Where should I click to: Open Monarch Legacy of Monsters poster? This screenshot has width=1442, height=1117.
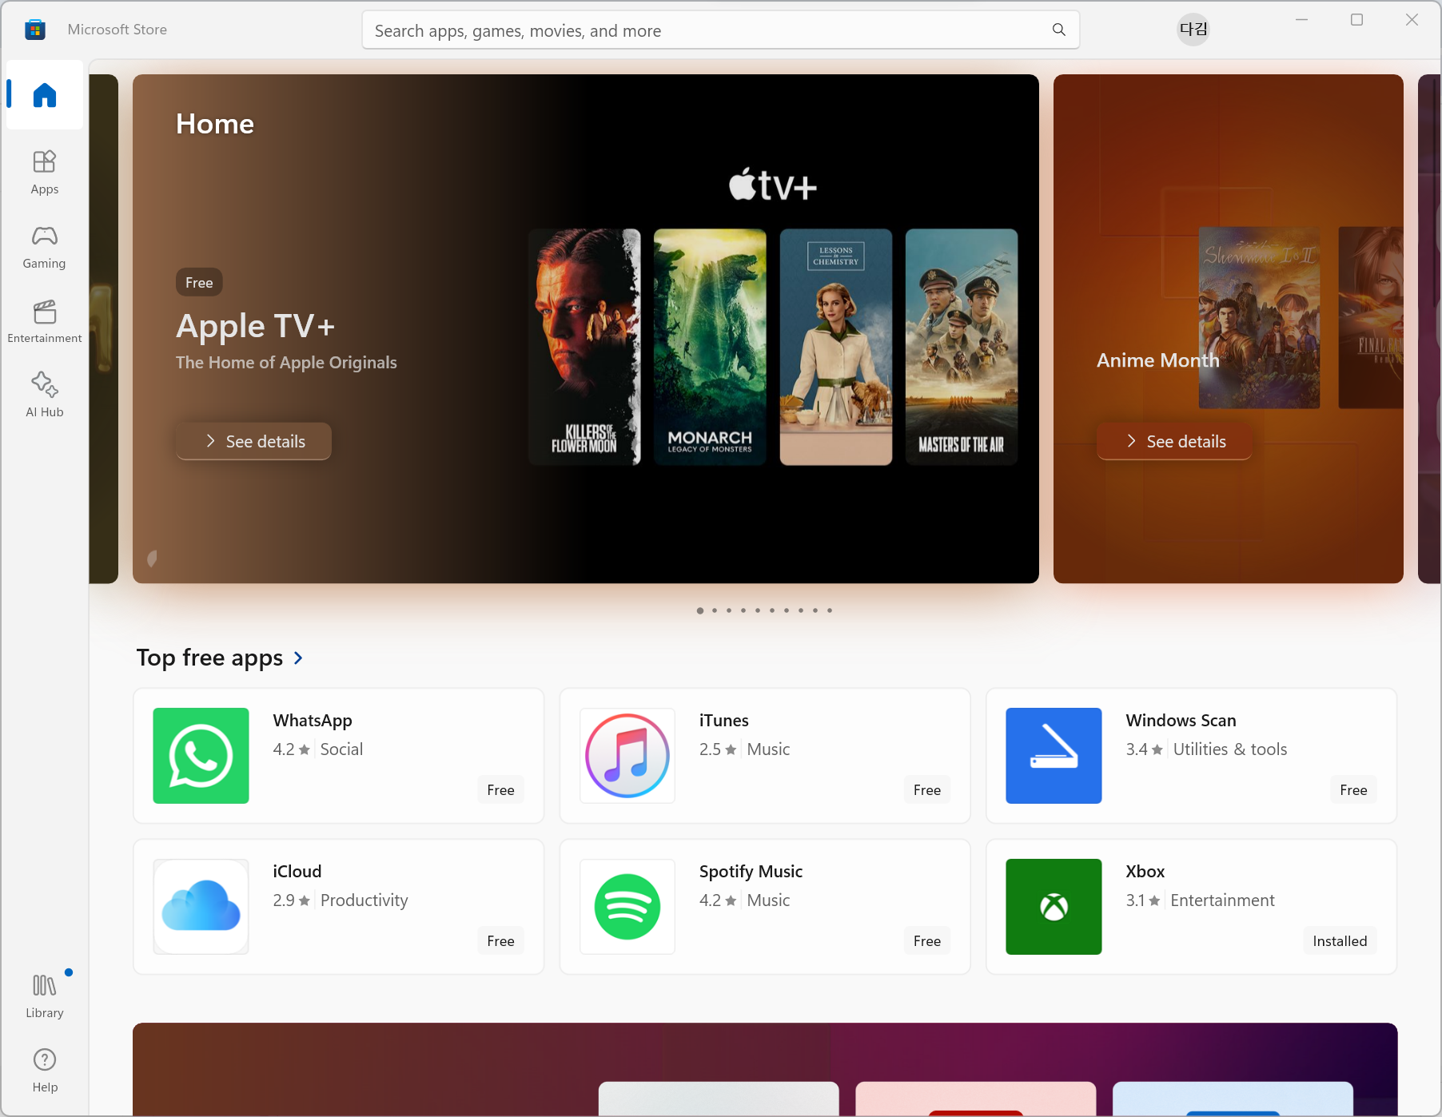(710, 347)
